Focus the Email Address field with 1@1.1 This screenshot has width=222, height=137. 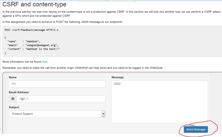tap(61, 99)
